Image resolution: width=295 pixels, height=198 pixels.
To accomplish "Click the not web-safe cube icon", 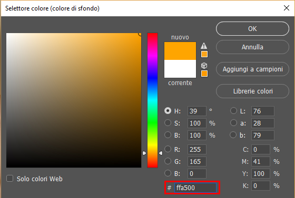I will (x=204, y=66).
